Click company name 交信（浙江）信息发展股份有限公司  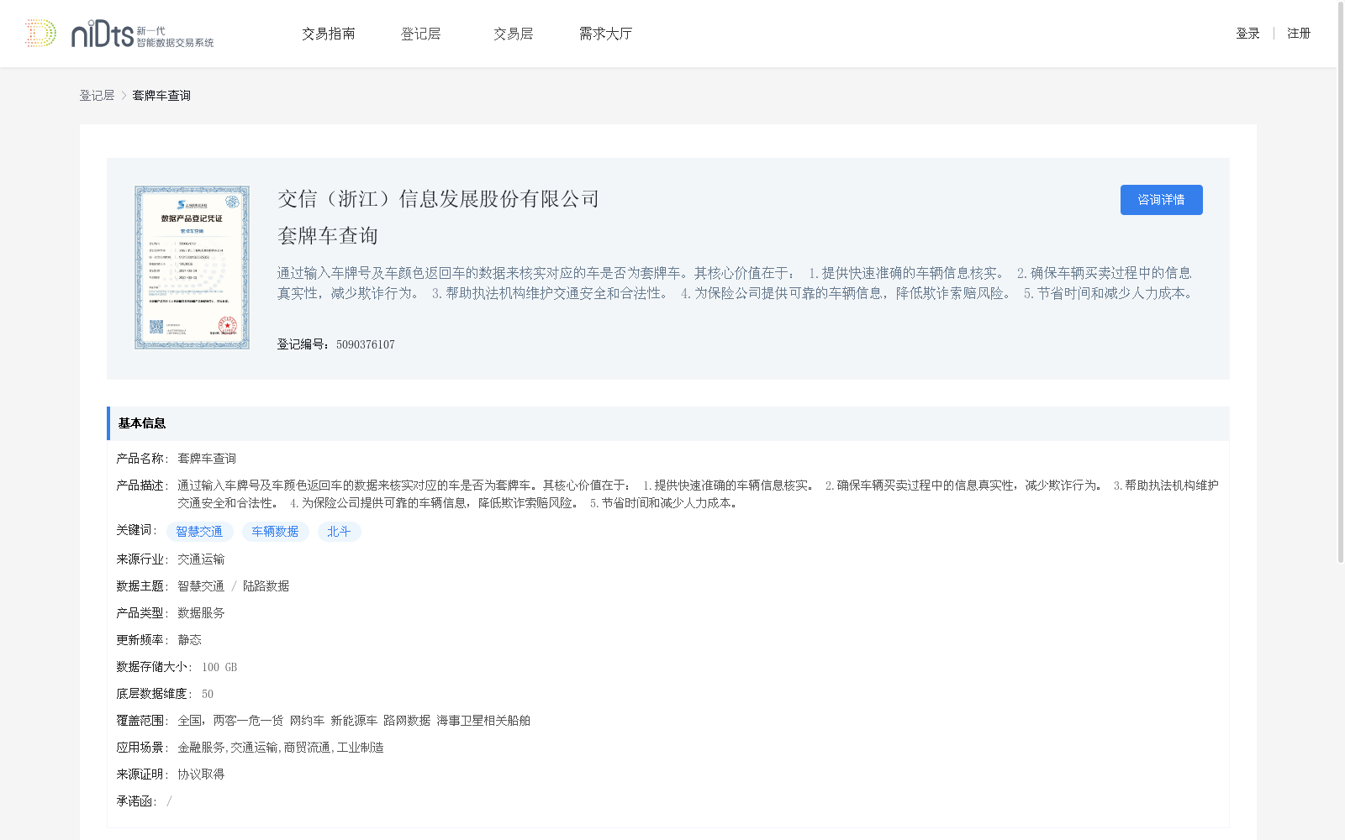pyautogui.click(x=439, y=199)
